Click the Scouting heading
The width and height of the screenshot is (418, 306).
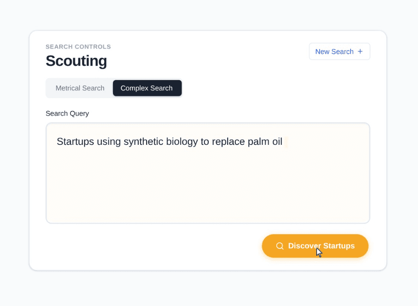click(76, 61)
